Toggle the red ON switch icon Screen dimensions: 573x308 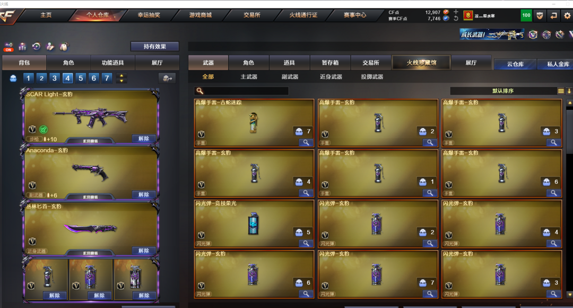coord(8,47)
